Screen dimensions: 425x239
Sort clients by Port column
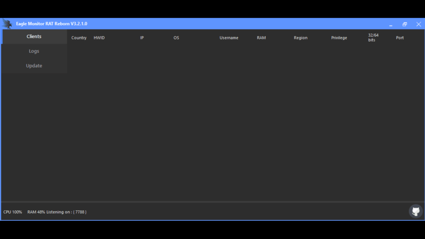tap(400, 38)
